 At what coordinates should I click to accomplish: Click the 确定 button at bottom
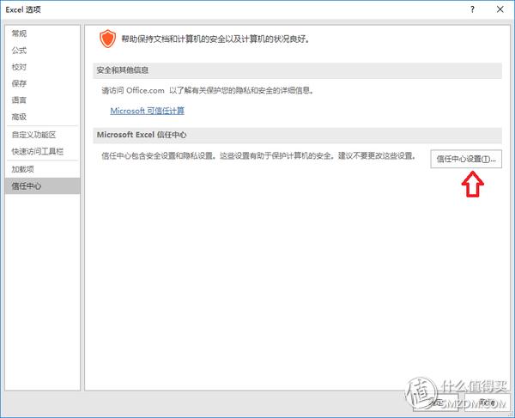coord(436,403)
